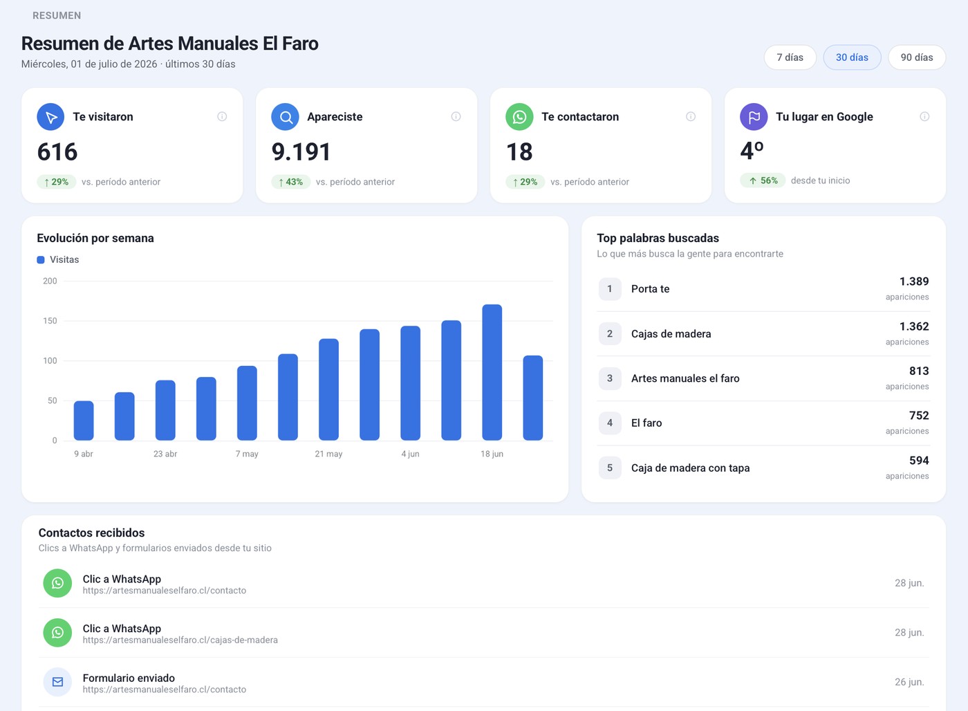Select the 7 may bar in chart
This screenshot has height=711, width=968.
tap(247, 403)
